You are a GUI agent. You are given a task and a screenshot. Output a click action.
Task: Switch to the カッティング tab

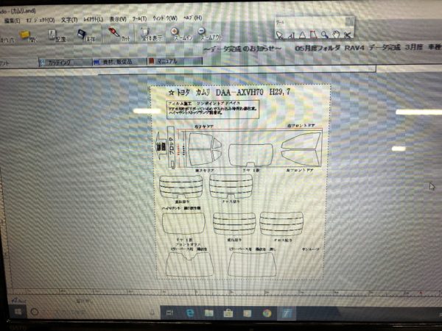[66, 63]
